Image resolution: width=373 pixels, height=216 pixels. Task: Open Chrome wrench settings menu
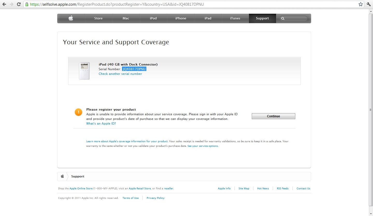[x=369, y=4]
